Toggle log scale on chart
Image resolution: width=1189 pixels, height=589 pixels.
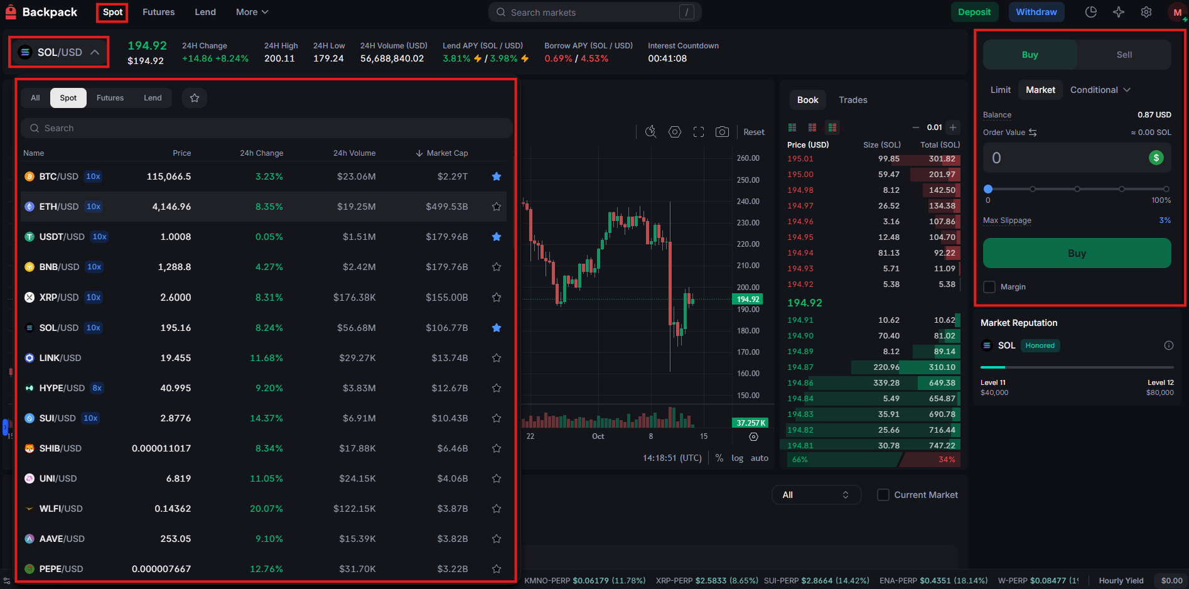tap(737, 458)
